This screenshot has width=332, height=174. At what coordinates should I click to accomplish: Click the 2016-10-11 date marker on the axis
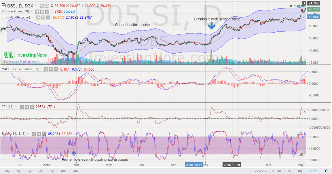[195, 165]
